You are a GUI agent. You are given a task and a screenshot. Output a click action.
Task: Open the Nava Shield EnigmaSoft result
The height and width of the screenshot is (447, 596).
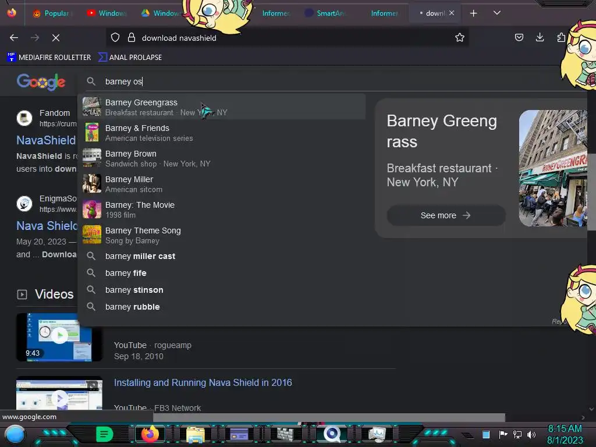tap(47, 226)
